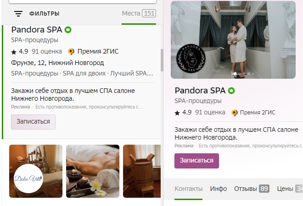Open the ФИЛЬТРЫ label
The height and width of the screenshot is (206, 303).
(44, 13)
